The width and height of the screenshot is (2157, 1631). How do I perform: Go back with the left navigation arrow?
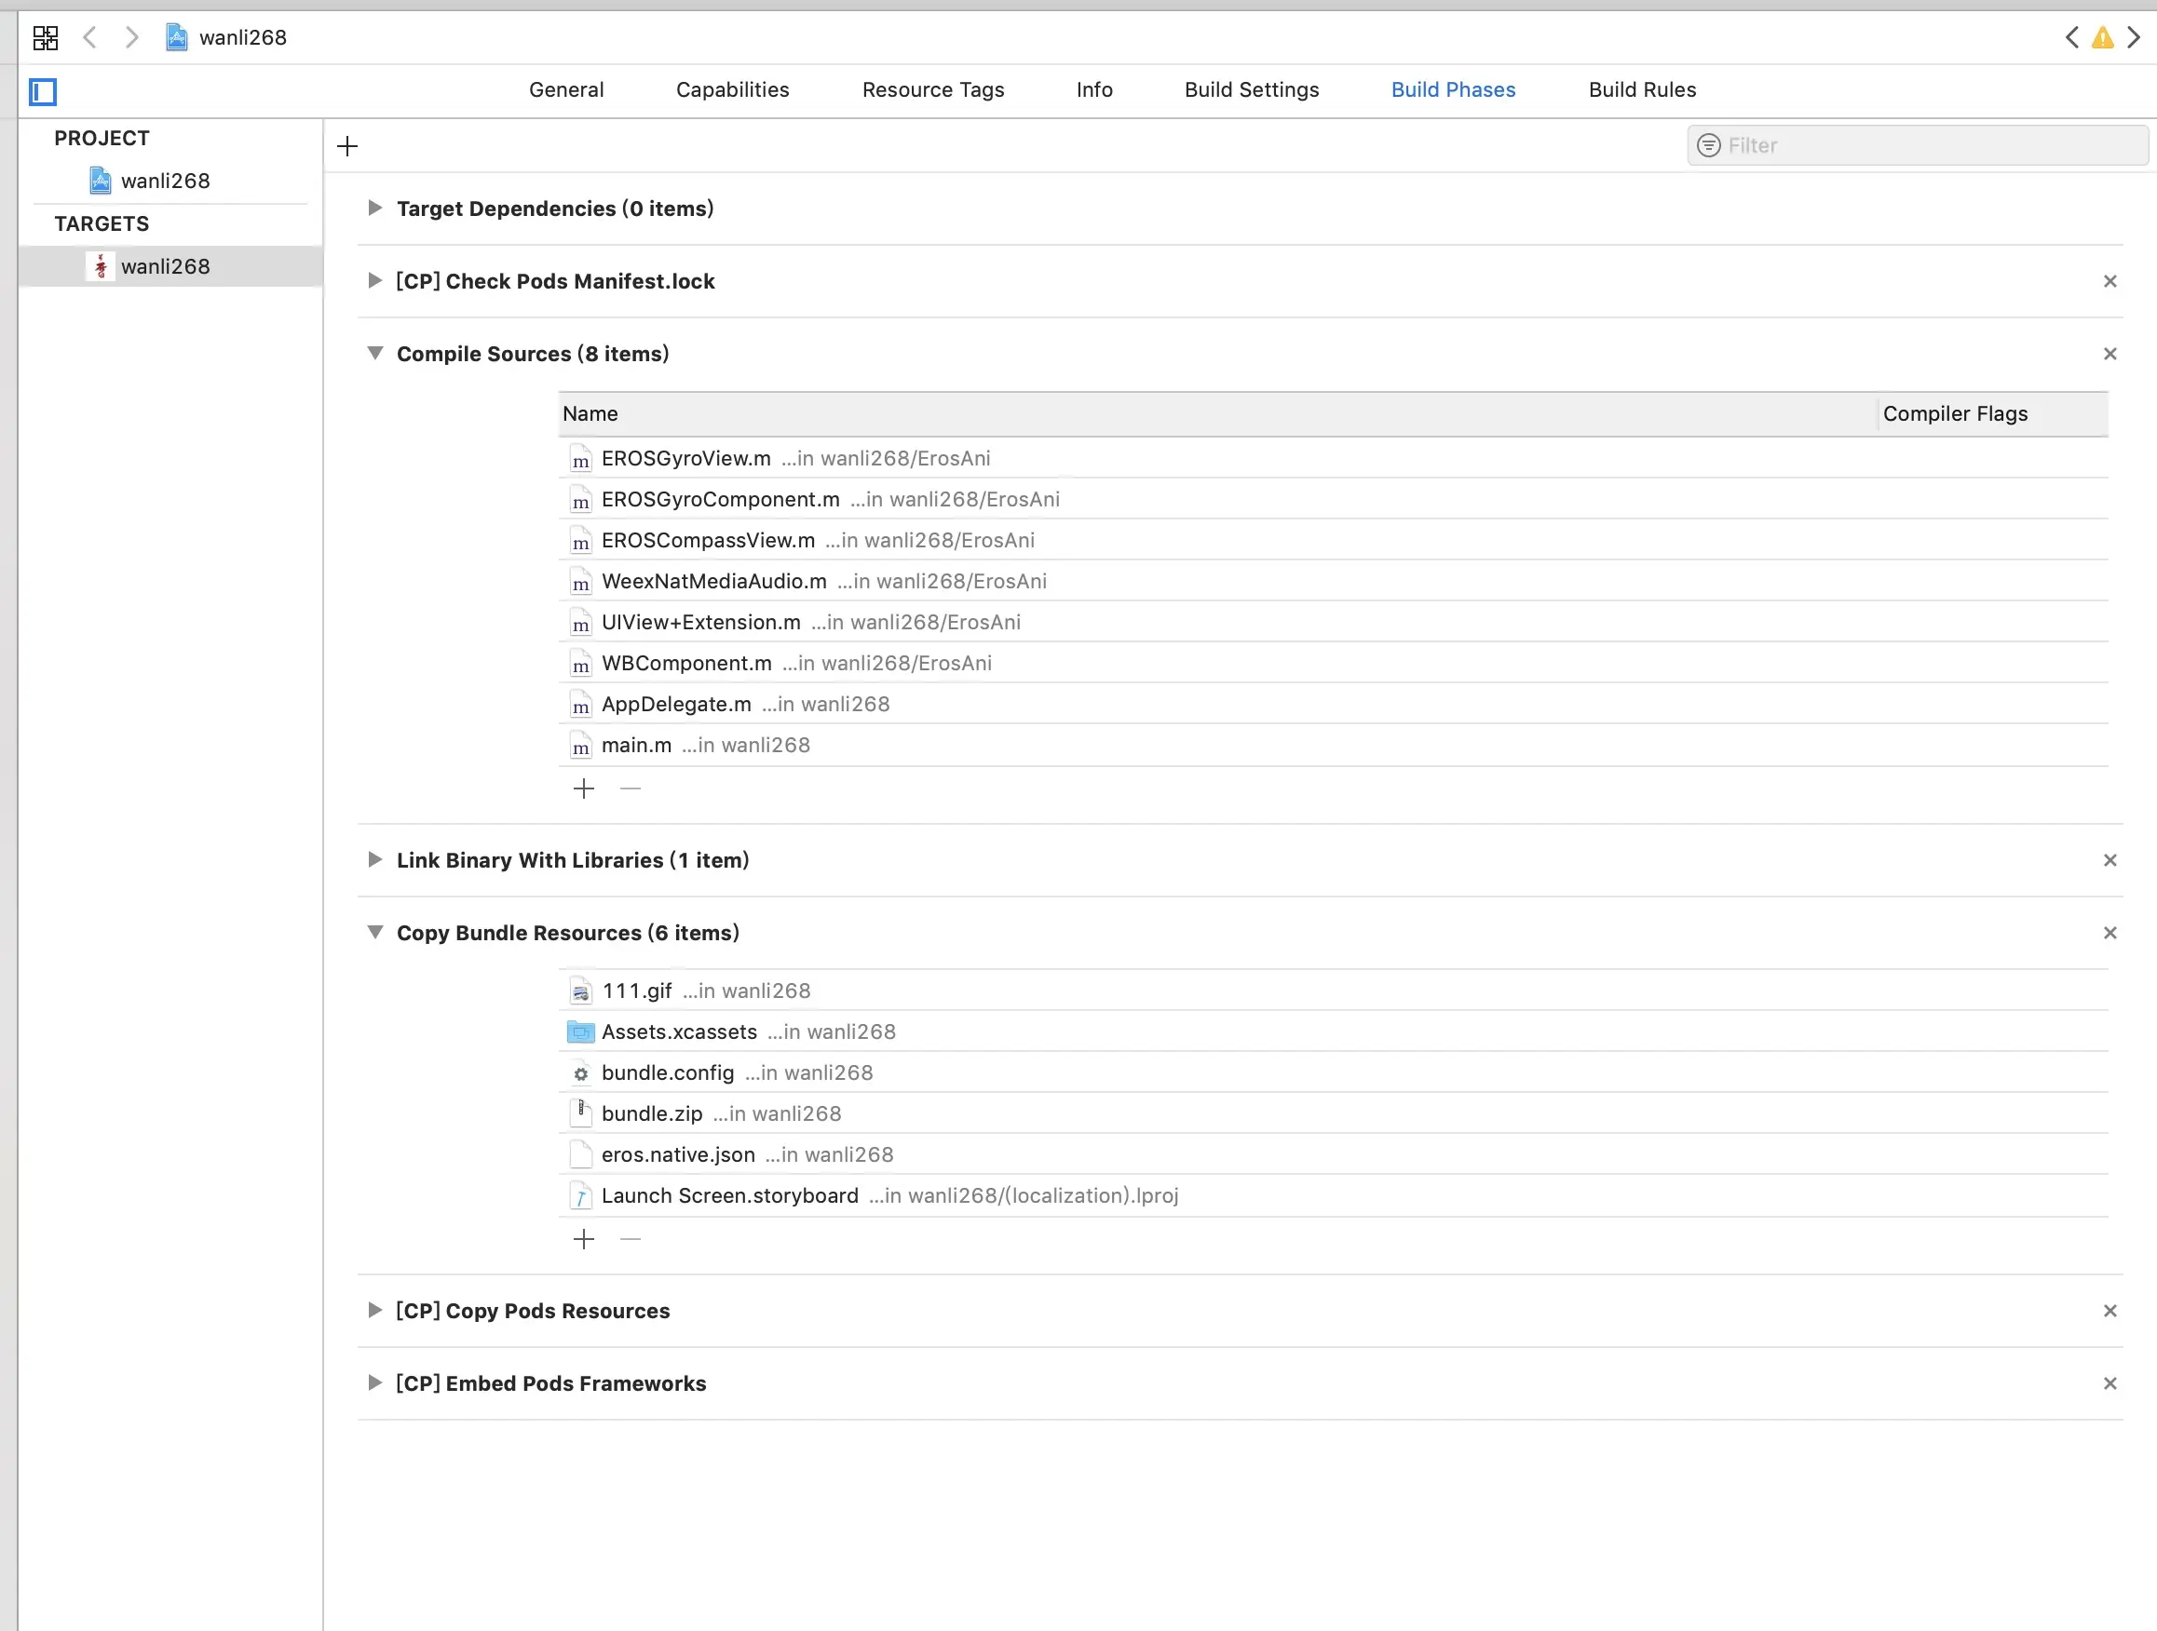tap(89, 38)
